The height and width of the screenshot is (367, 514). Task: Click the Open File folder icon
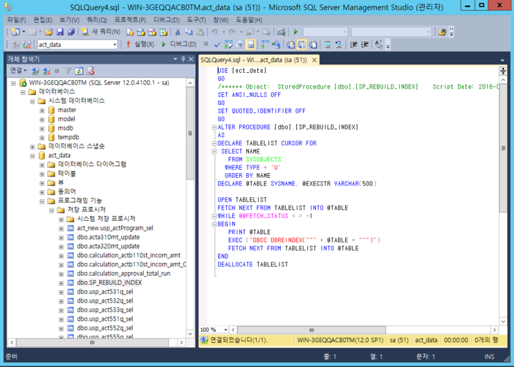click(x=49, y=32)
